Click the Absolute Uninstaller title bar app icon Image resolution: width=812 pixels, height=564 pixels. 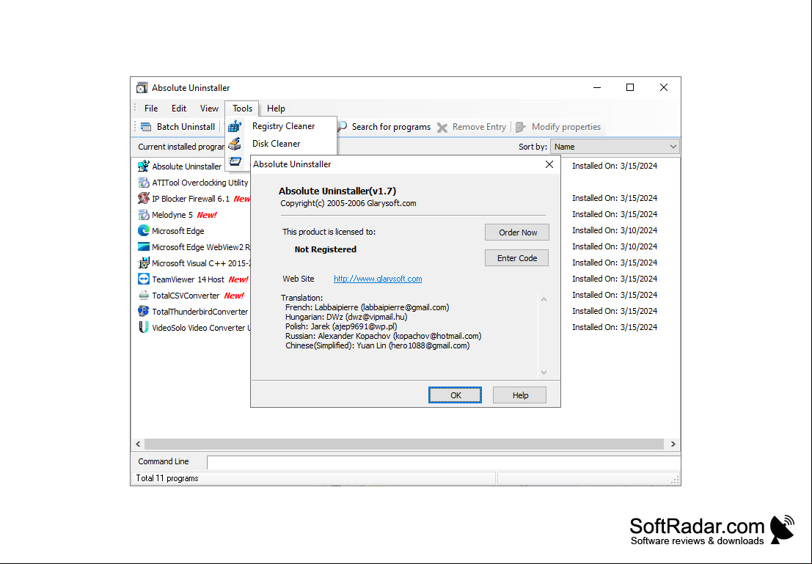pyautogui.click(x=142, y=87)
